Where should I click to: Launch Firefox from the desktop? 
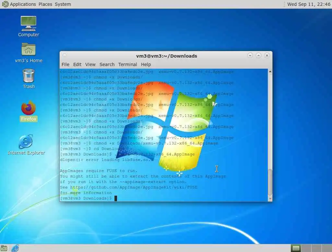(x=29, y=111)
